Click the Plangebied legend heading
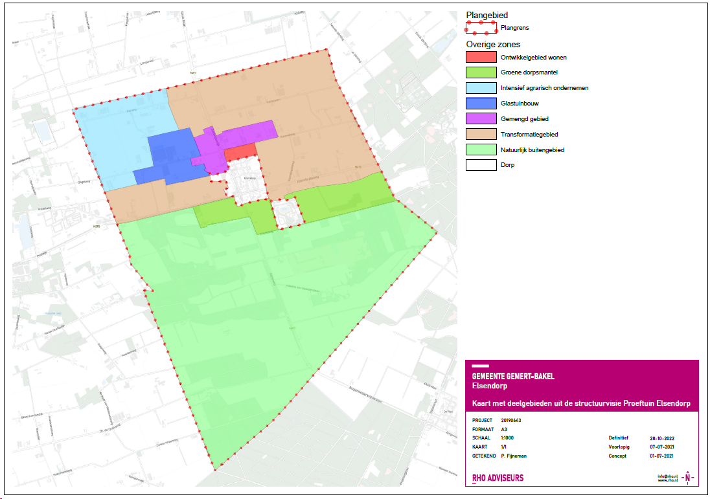The width and height of the screenshot is (710, 499). point(487,15)
